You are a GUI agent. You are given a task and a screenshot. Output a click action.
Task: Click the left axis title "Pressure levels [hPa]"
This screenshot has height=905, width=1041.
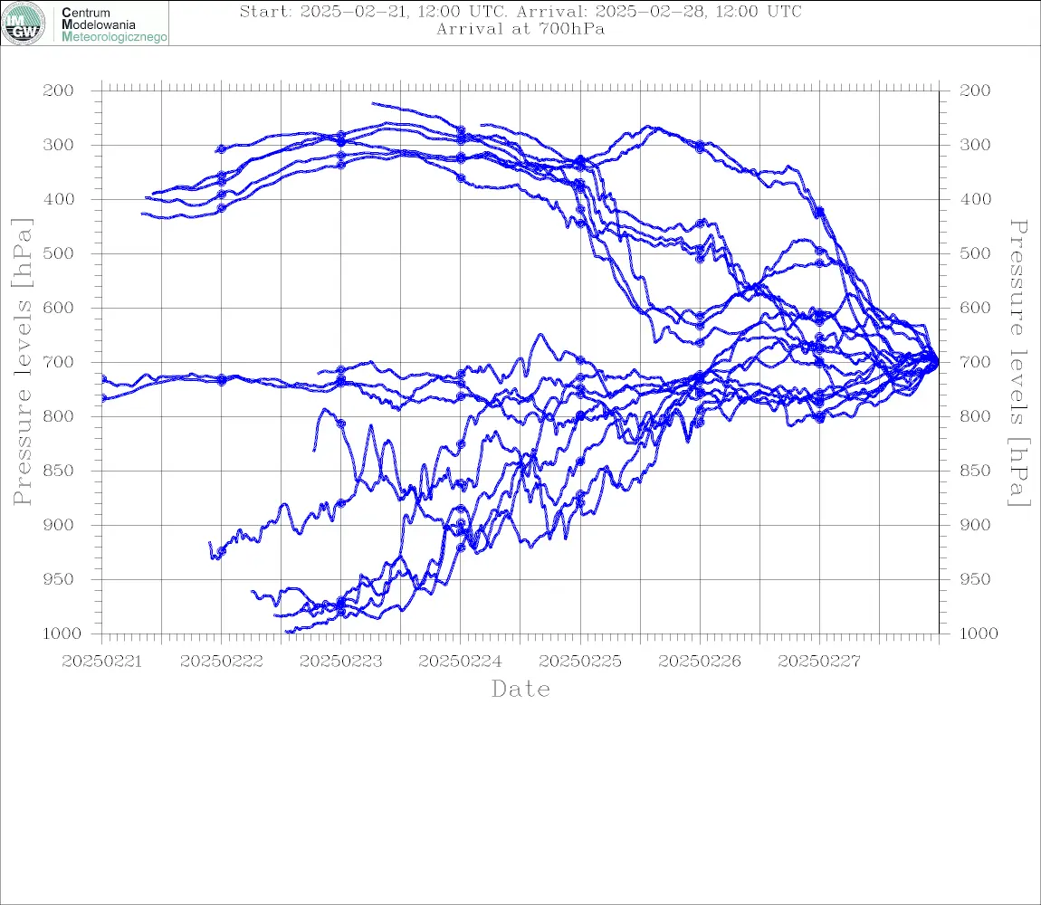point(22,362)
